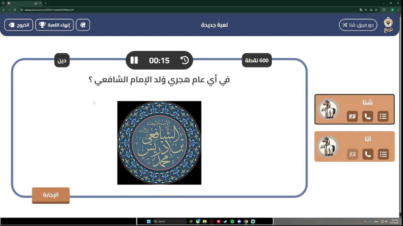Open a new browser tab

point(46,3)
